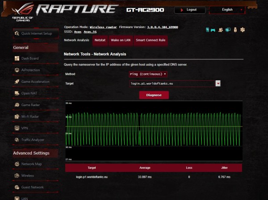Click the Advanced Settings section header
Viewport: 268px width, 200px height.
point(35,153)
